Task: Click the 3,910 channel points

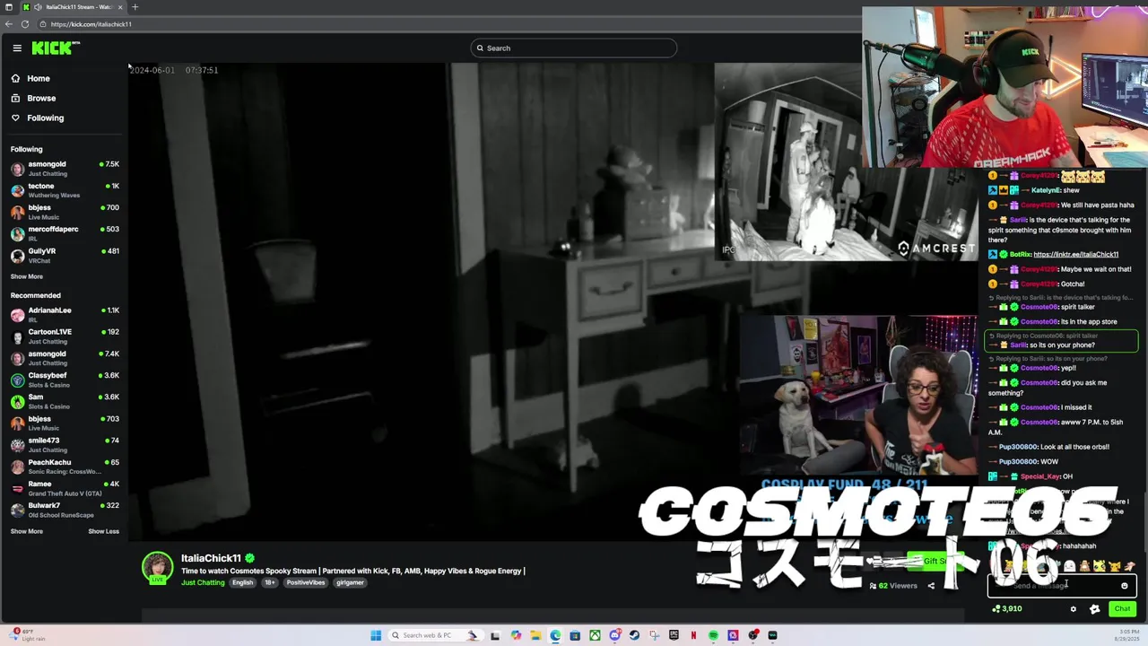Action: [1007, 609]
